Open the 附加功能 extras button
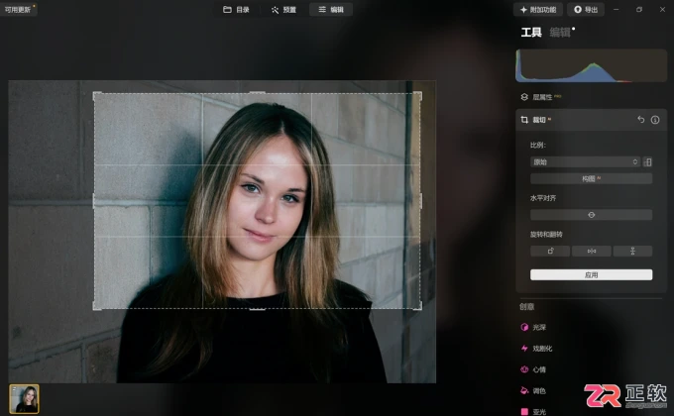Viewport: 674px width, 416px height. pyautogui.click(x=538, y=10)
